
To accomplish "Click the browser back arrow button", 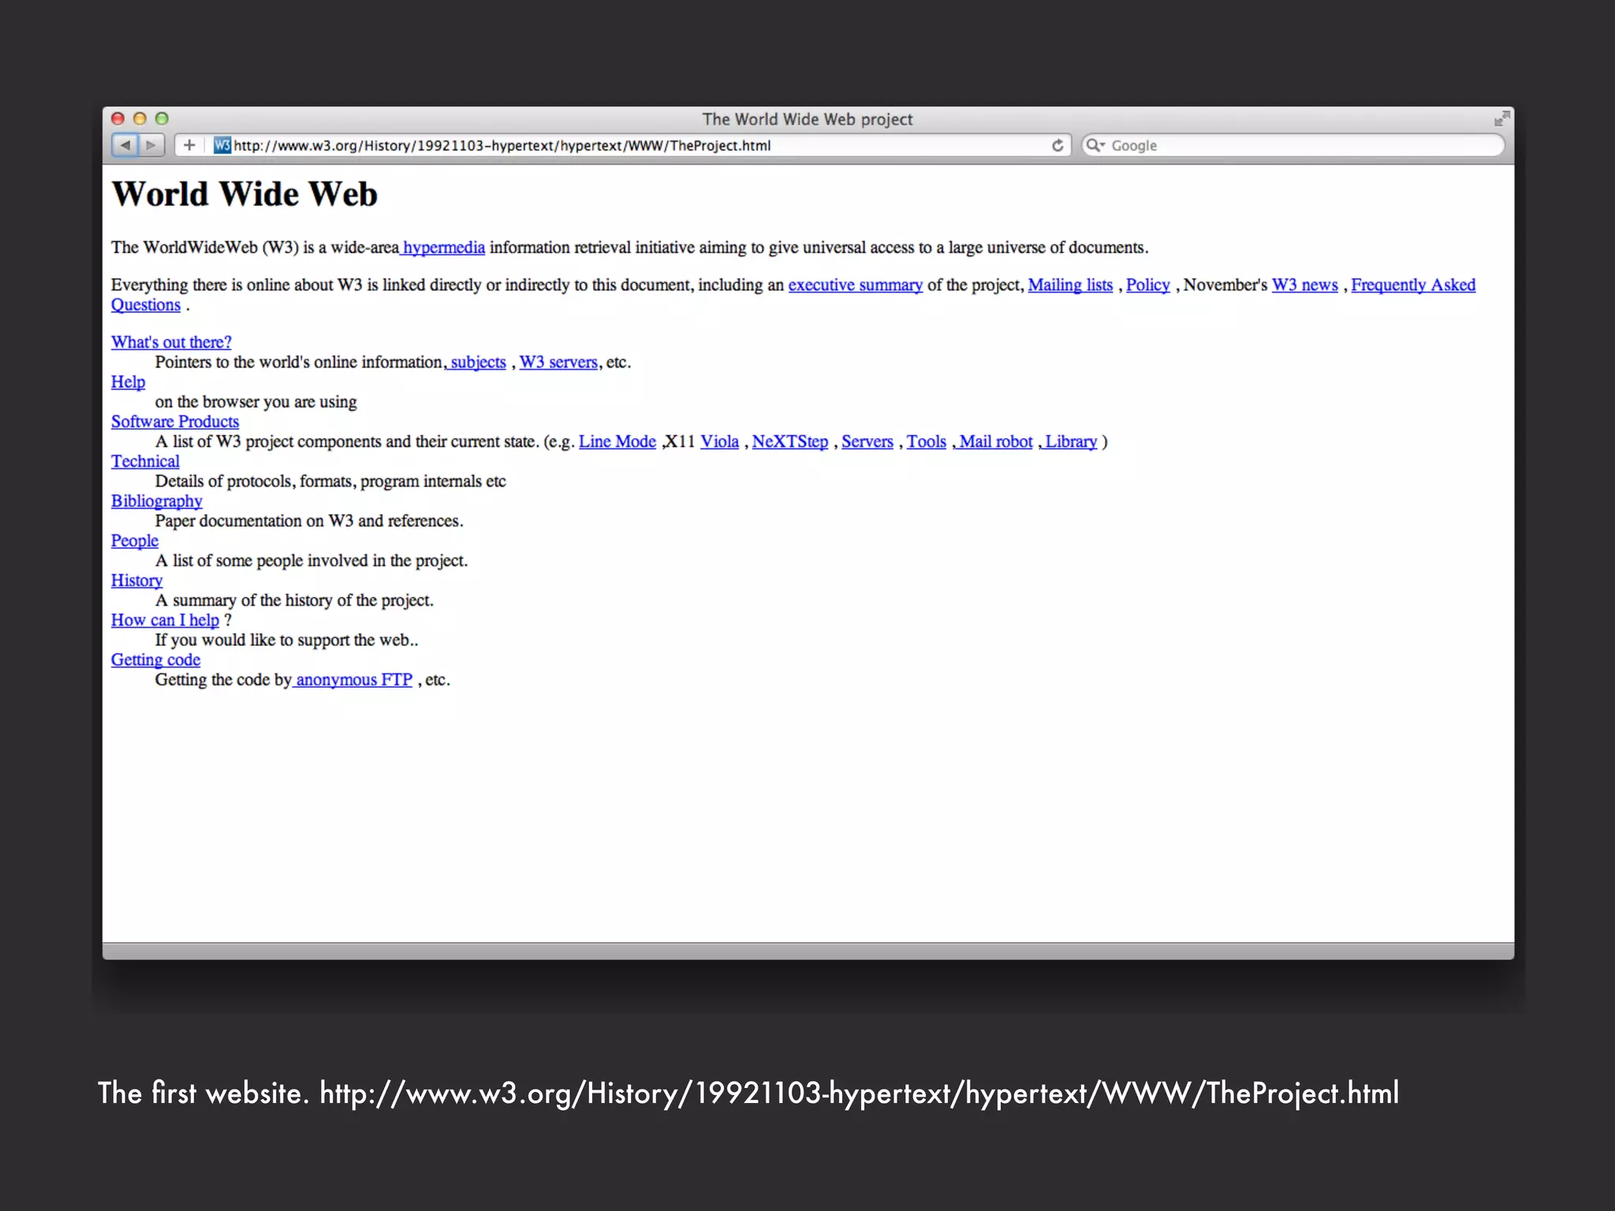I will (x=125, y=145).
